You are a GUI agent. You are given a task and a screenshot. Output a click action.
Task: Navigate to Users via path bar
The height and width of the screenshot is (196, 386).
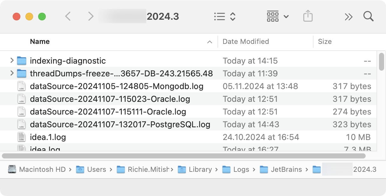coord(96,169)
